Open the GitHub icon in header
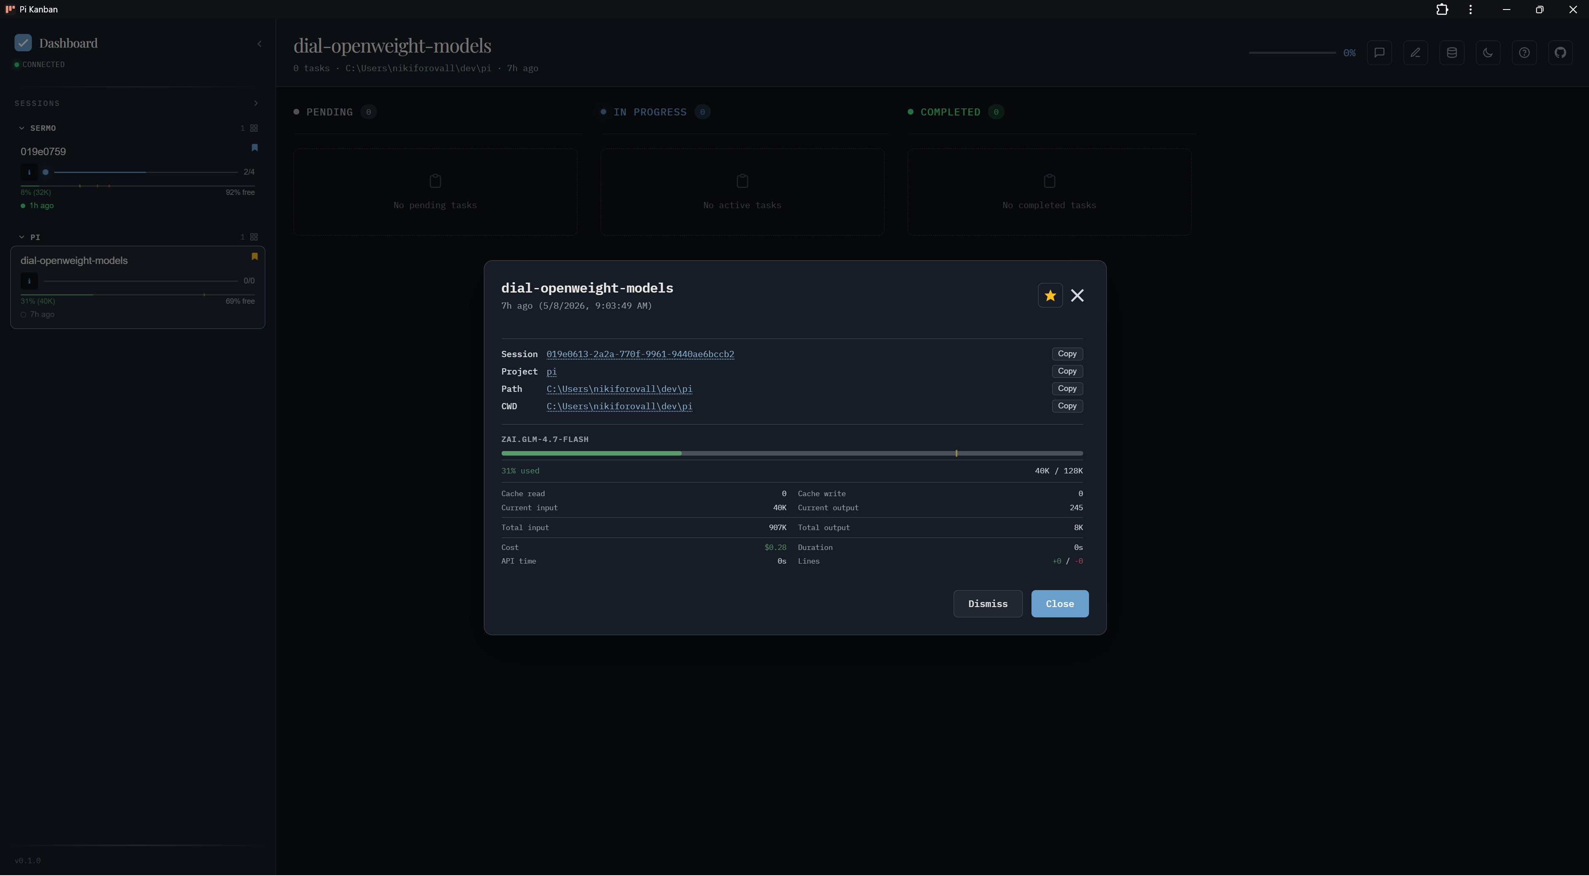The image size is (1589, 876). 1560,53
